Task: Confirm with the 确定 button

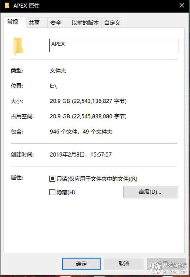Action: [x=81, y=264]
